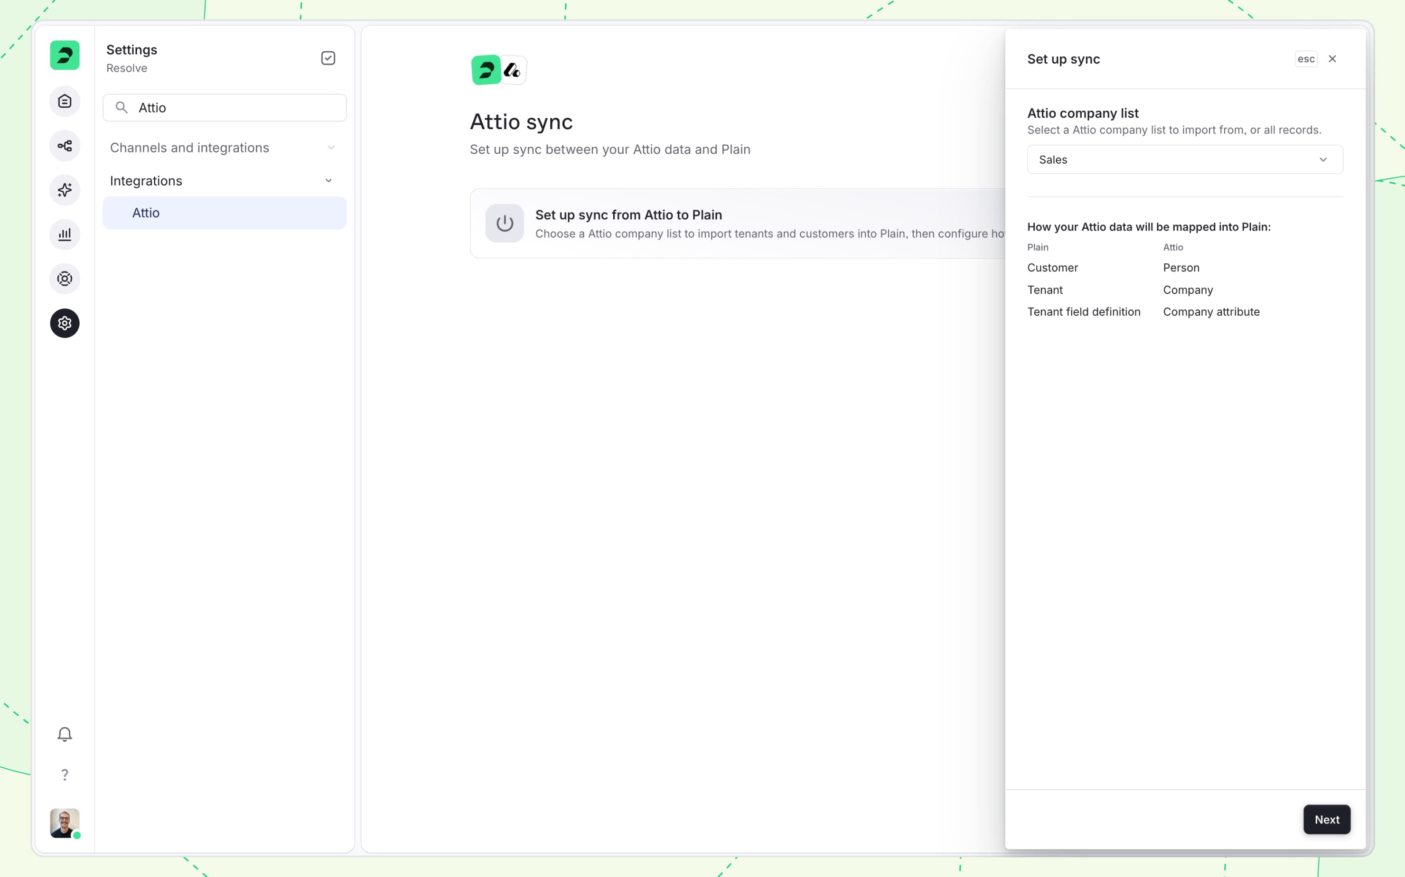Click the 'Company' mapping value
1405x877 pixels.
[x=1188, y=289]
